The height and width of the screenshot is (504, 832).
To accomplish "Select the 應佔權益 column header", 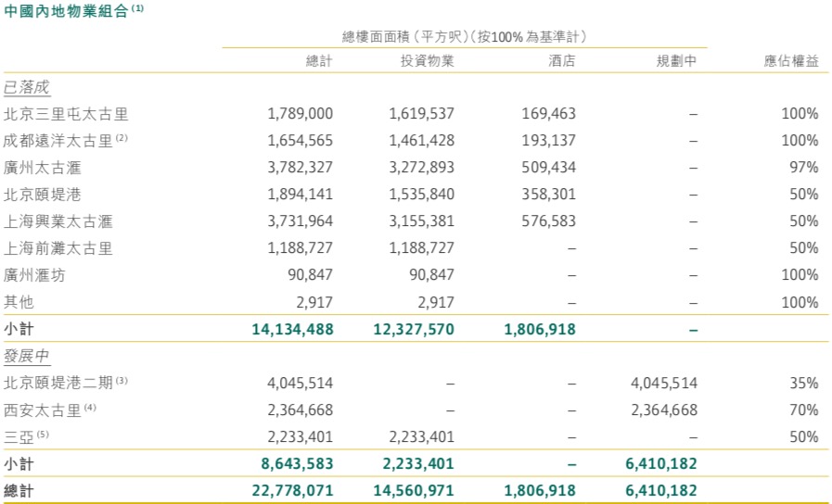I will point(791,61).
